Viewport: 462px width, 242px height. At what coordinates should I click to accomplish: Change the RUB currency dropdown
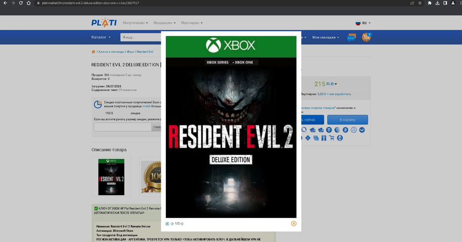331,84
